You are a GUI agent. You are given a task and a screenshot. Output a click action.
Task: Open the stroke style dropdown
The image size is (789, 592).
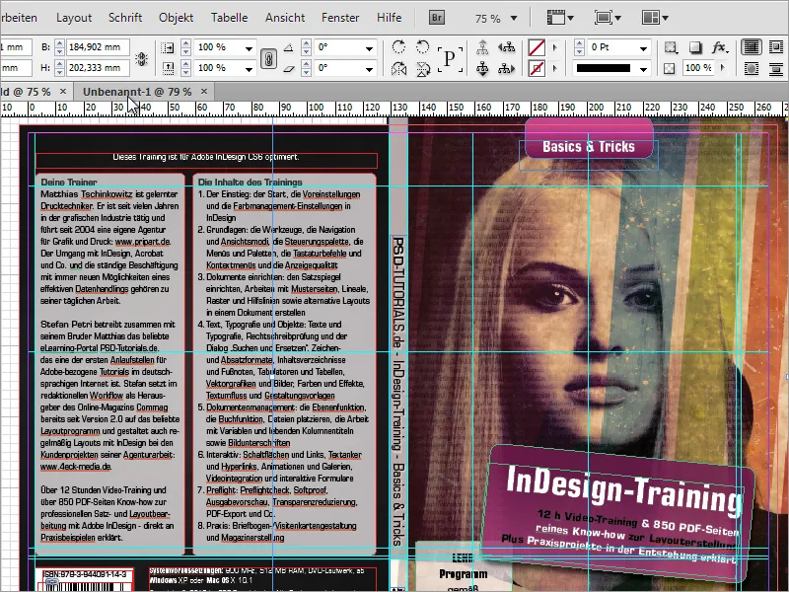click(x=644, y=69)
